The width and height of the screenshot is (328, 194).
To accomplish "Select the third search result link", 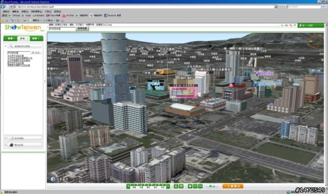I will pyautogui.click(x=18, y=60).
